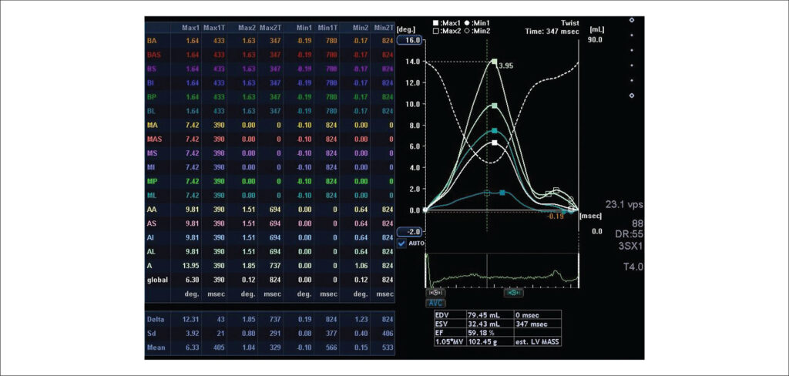Click the 6.30 Max1 value in global row
The width and height of the screenshot is (789, 376).
(193, 280)
